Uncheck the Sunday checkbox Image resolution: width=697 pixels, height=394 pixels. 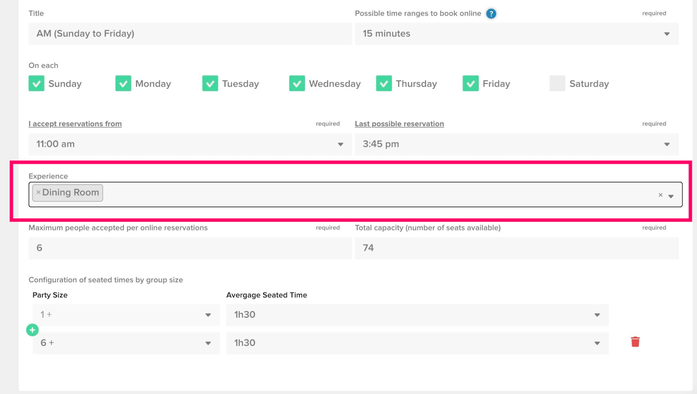37,84
